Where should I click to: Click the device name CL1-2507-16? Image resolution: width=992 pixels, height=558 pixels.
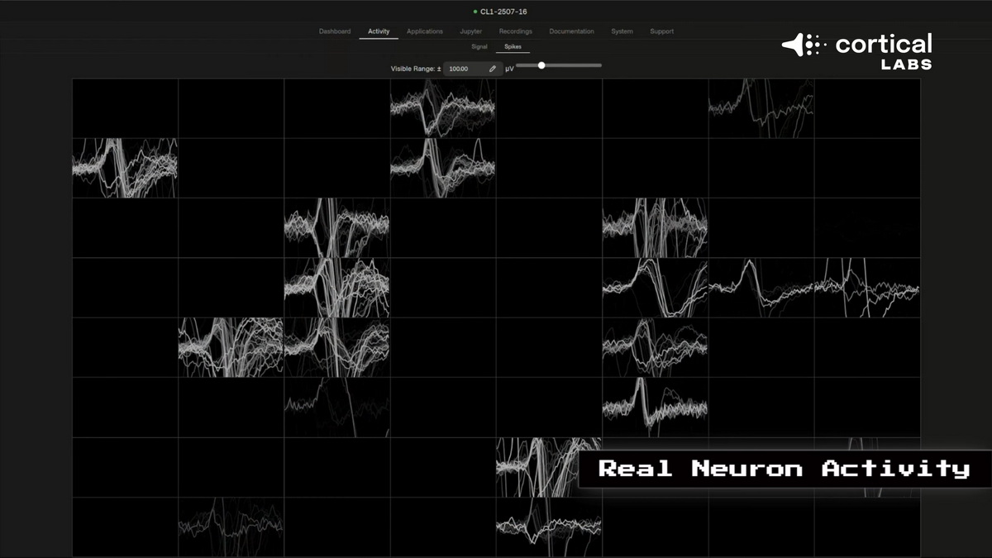click(x=503, y=12)
